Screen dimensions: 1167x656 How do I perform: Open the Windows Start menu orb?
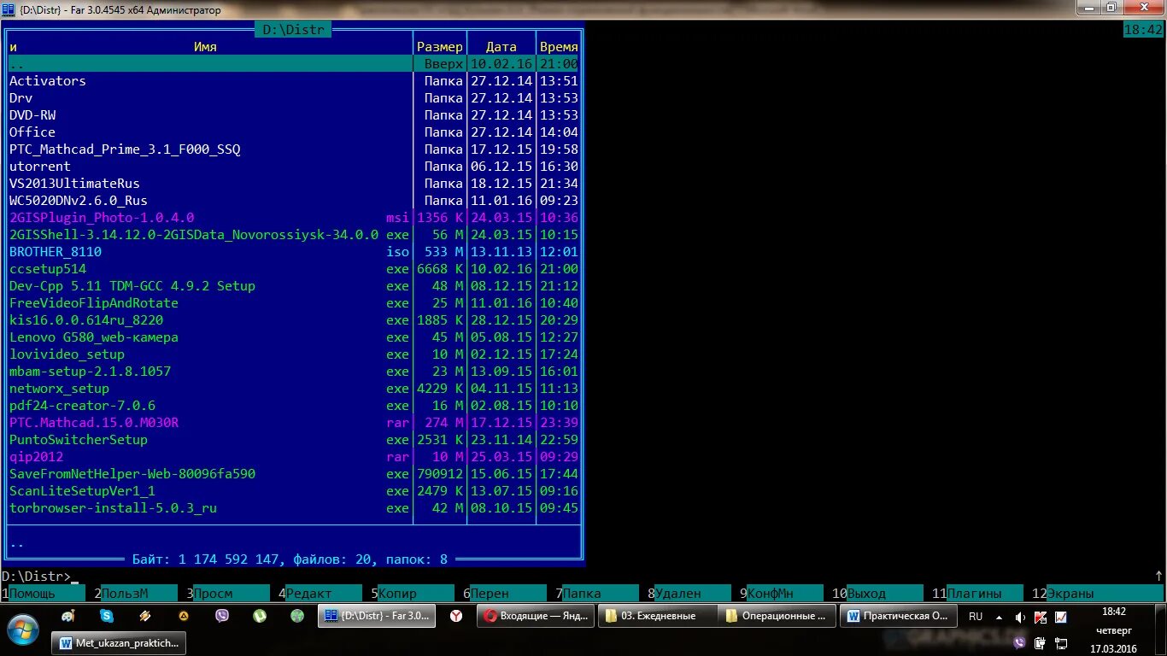point(23,630)
